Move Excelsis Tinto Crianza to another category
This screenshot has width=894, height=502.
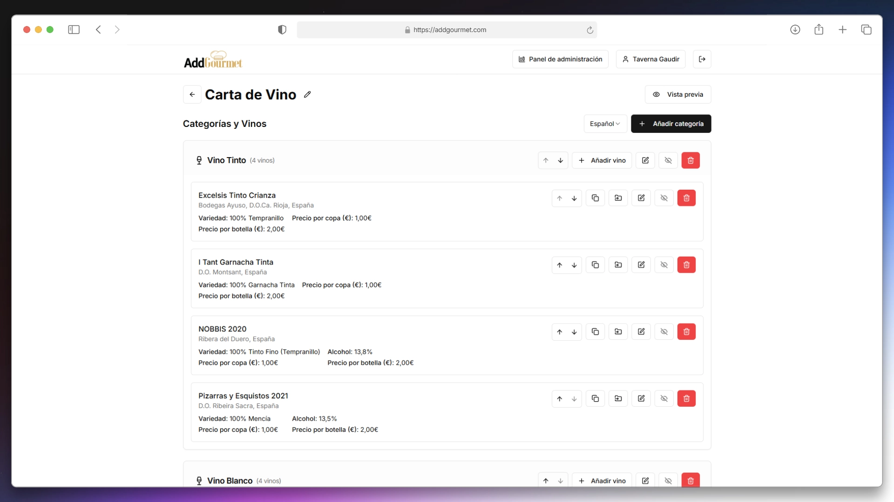(618, 198)
